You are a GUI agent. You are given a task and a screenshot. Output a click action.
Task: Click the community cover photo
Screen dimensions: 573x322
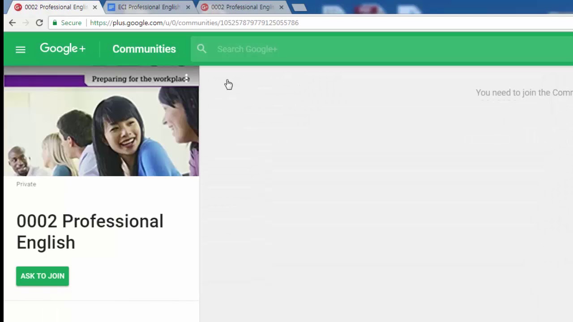101,121
